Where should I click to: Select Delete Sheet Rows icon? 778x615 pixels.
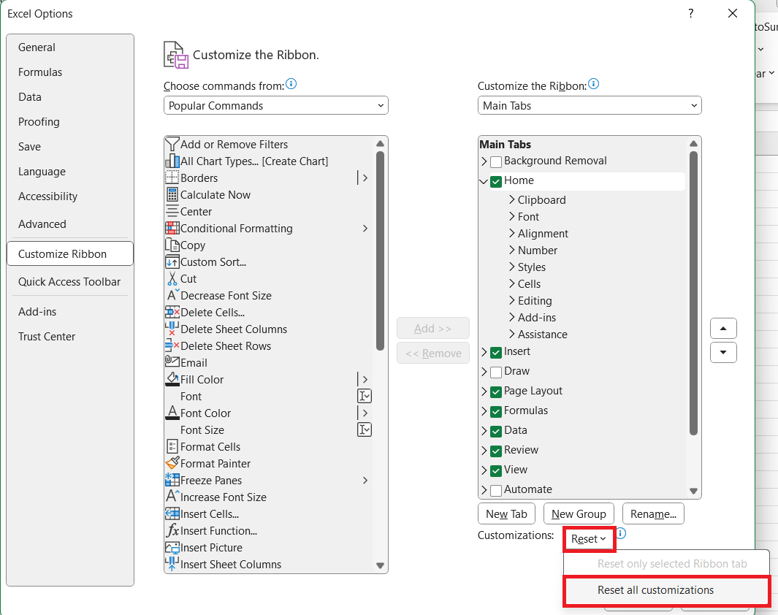click(172, 345)
